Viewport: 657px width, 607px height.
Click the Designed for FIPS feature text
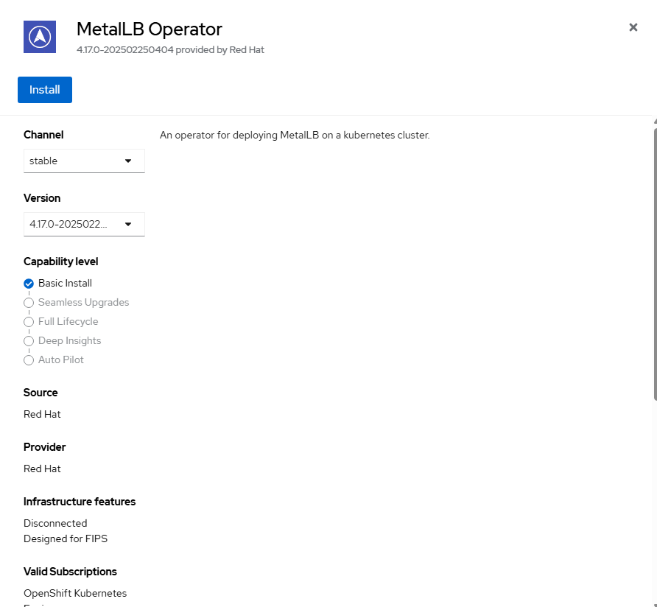tap(66, 539)
